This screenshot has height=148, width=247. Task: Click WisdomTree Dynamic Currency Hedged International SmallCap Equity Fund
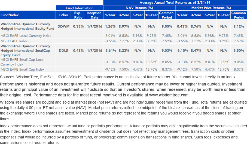(25, 51)
